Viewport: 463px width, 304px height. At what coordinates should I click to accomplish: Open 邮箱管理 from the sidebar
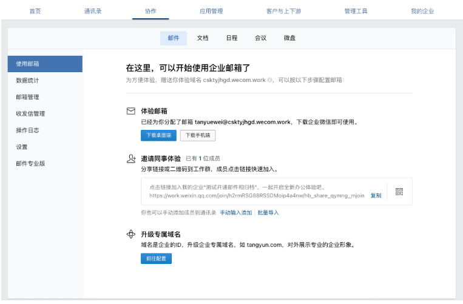coord(28,97)
